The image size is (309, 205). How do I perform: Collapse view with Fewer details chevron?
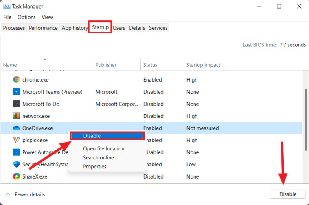click(x=8, y=194)
